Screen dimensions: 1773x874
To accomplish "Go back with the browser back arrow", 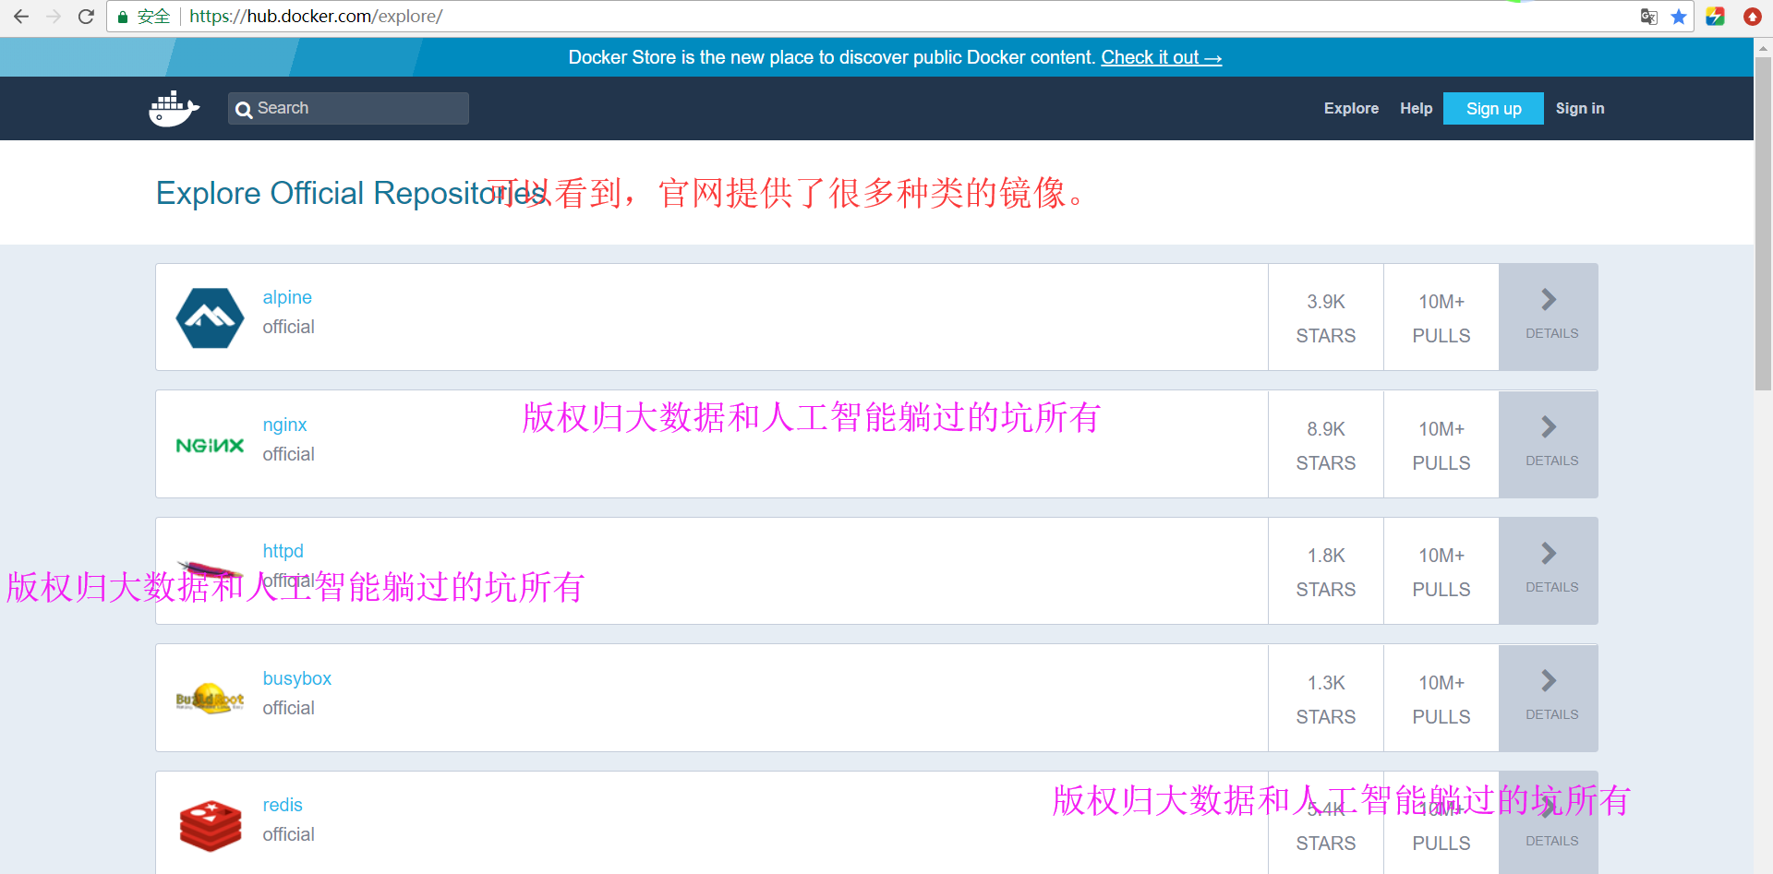I will [x=21, y=17].
